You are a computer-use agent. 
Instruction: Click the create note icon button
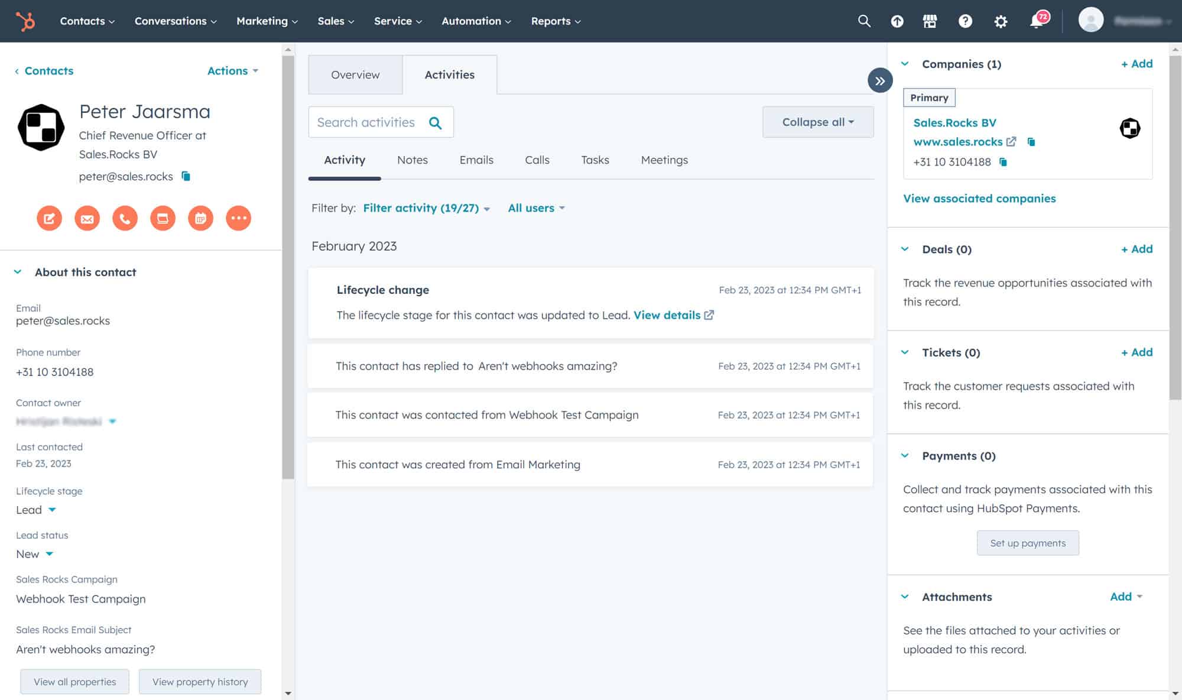click(49, 218)
